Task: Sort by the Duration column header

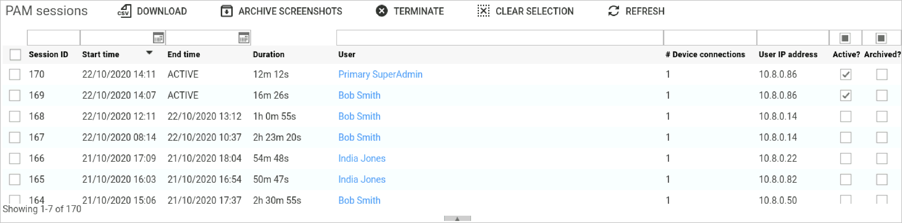Action: [269, 55]
